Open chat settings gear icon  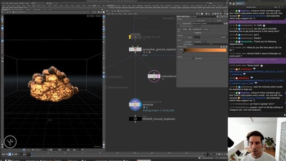click(230, 4)
